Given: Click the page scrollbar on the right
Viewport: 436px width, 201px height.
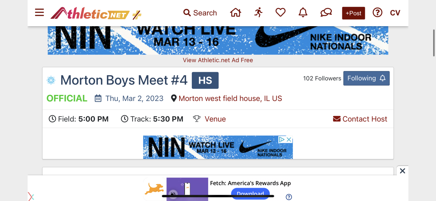Looking at the screenshot, I should click(434, 43).
